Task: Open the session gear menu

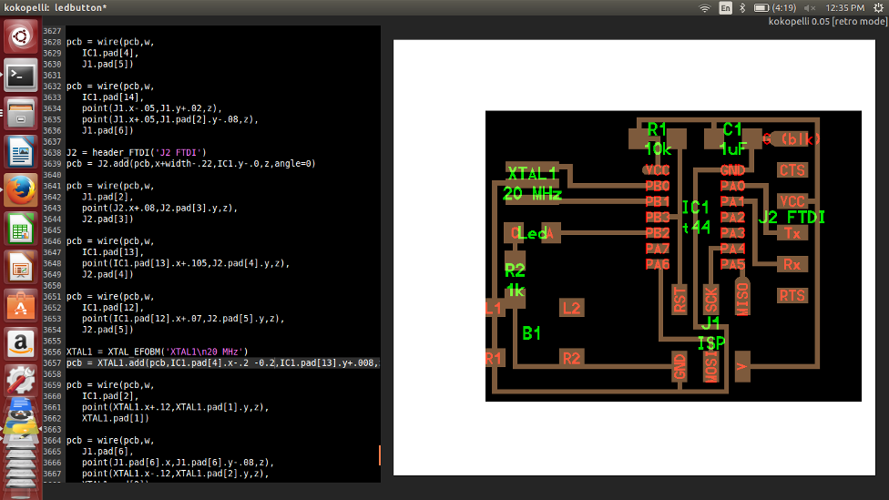Action: pyautogui.click(x=878, y=8)
